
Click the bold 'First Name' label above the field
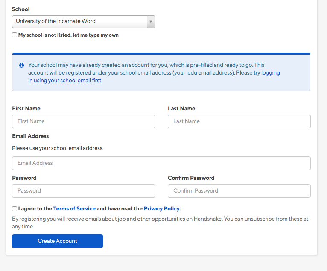tap(26, 109)
